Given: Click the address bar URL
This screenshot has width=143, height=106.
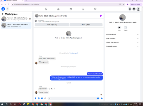Looking at the screenshot, I should pos(27,4).
